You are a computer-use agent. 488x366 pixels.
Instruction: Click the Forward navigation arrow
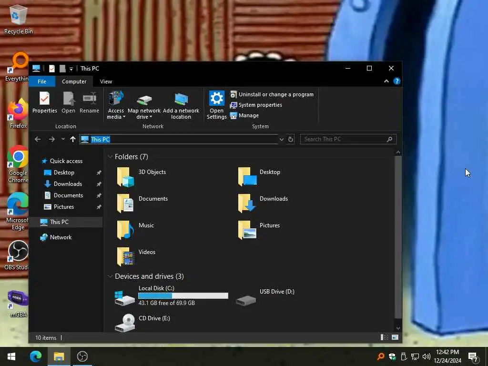point(52,139)
